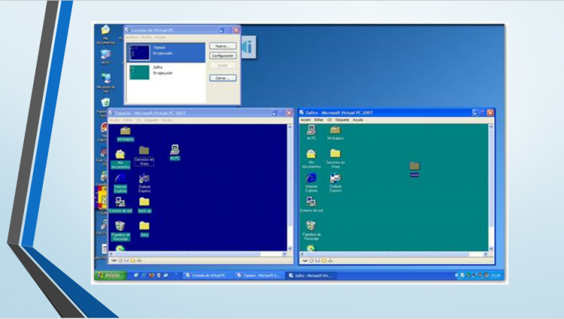Click Internet Explorer icon in Zafiro desktop
The height and width of the screenshot is (319, 564).
(311, 183)
